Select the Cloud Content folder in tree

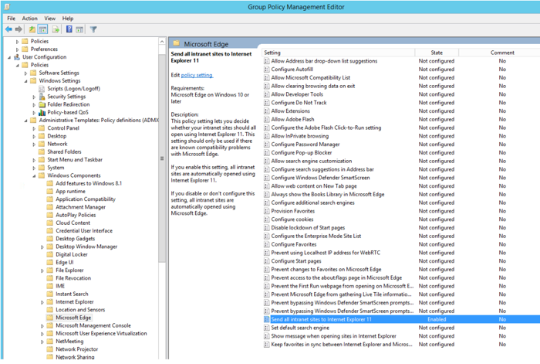(x=73, y=223)
